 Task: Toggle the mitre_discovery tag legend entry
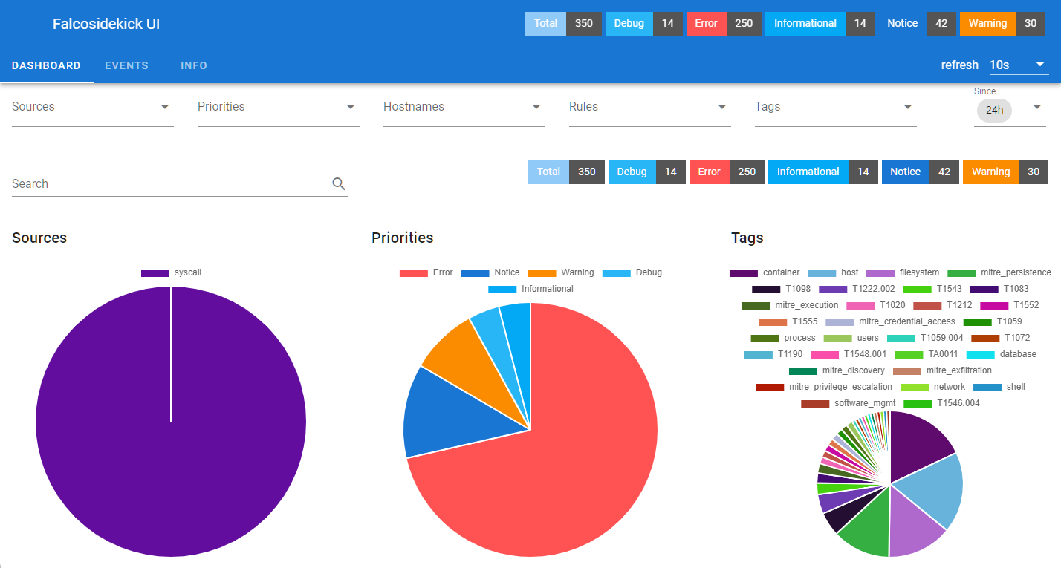tap(837, 370)
